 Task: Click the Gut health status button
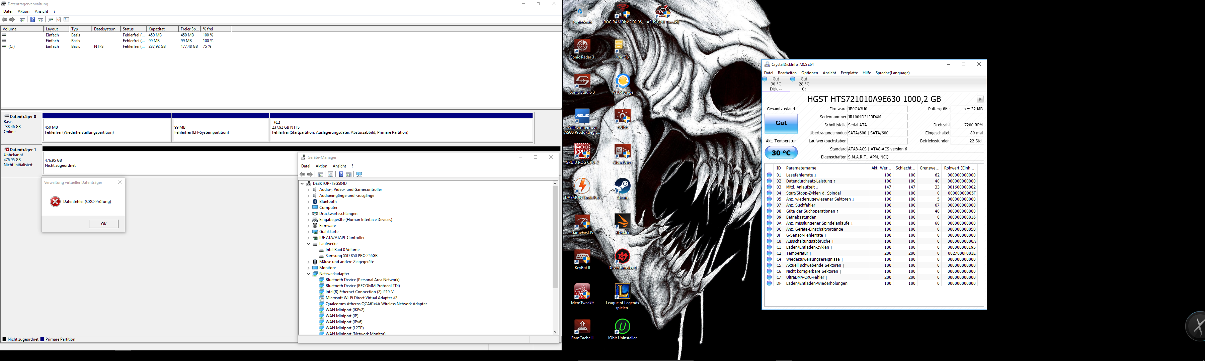coord(781,123)
